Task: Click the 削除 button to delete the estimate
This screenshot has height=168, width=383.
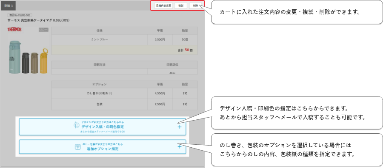Action: [195, 6]
